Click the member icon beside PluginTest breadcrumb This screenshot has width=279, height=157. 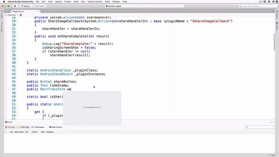tap(20, 15)
